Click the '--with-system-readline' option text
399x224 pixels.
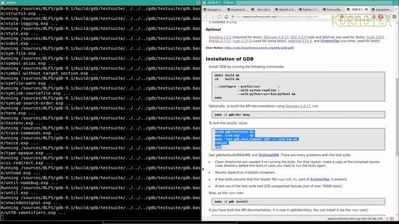257,90
